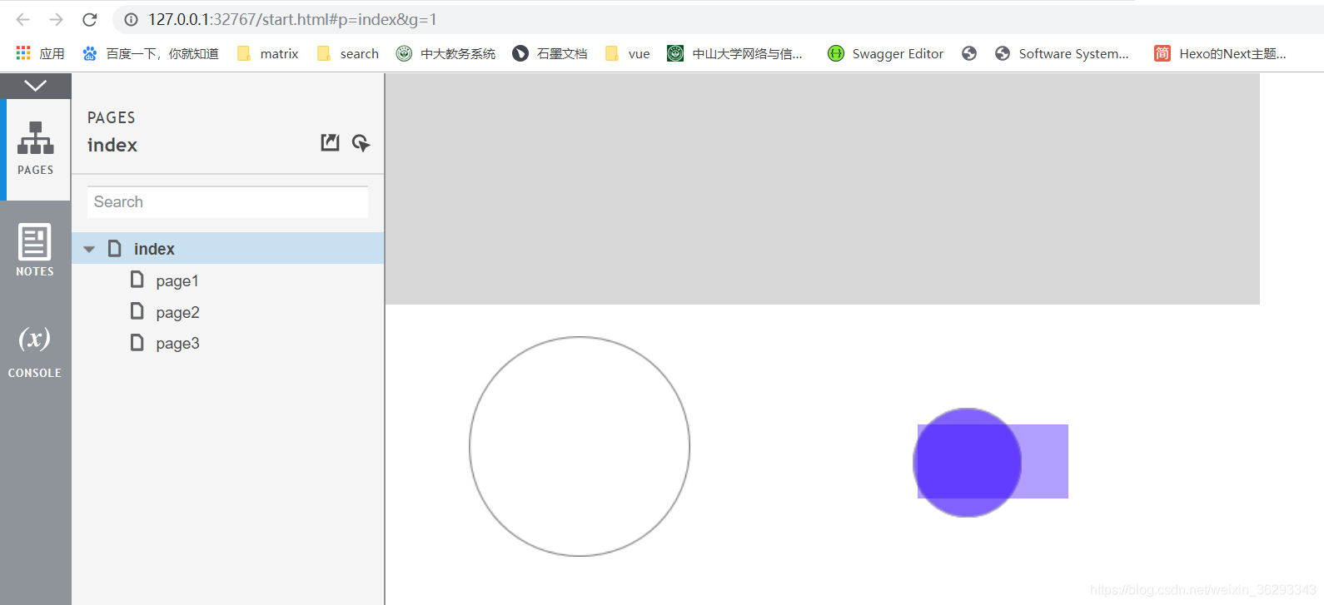Open the Software System bookmark
1324x605 pixels.
(x=1063, y=53)
